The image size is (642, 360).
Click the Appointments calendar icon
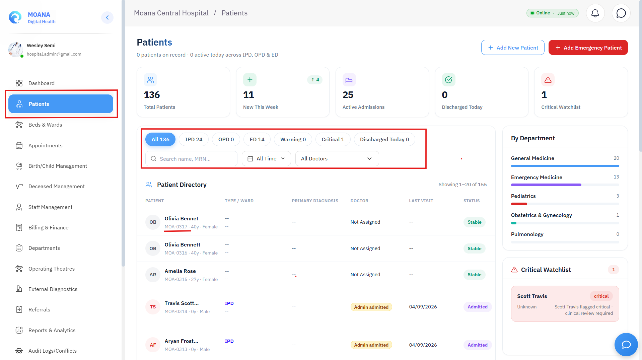tap(19, 145)
